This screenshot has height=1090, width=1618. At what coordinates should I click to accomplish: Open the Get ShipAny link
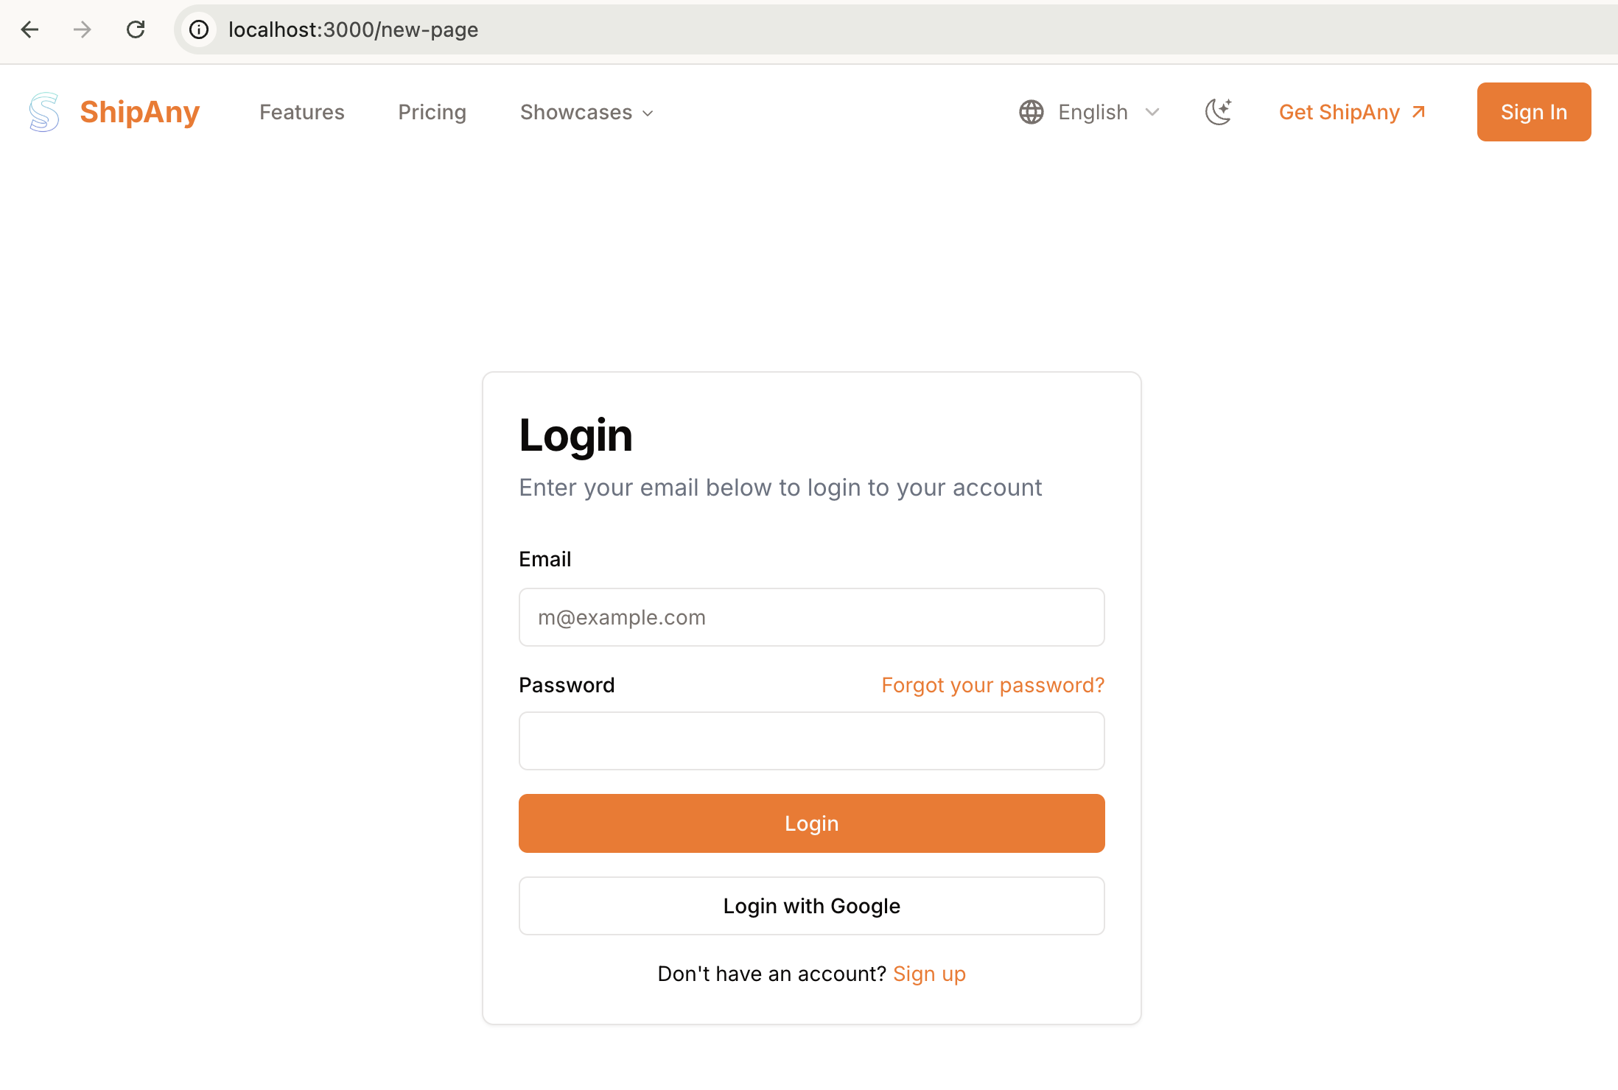(x=1339, y=112)
